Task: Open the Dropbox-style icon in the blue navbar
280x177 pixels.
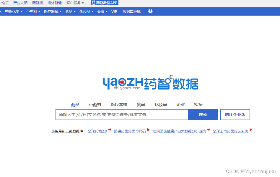Action: tap(150, 11)
